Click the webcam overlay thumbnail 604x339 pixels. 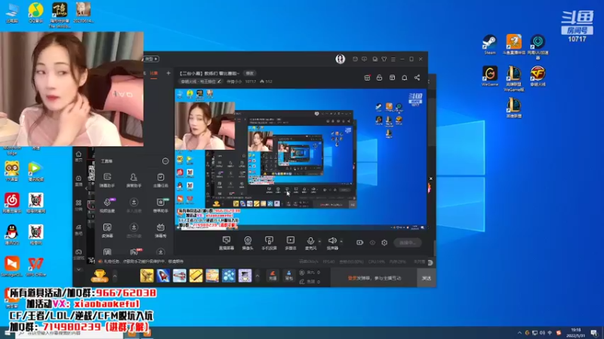point(72,89)
